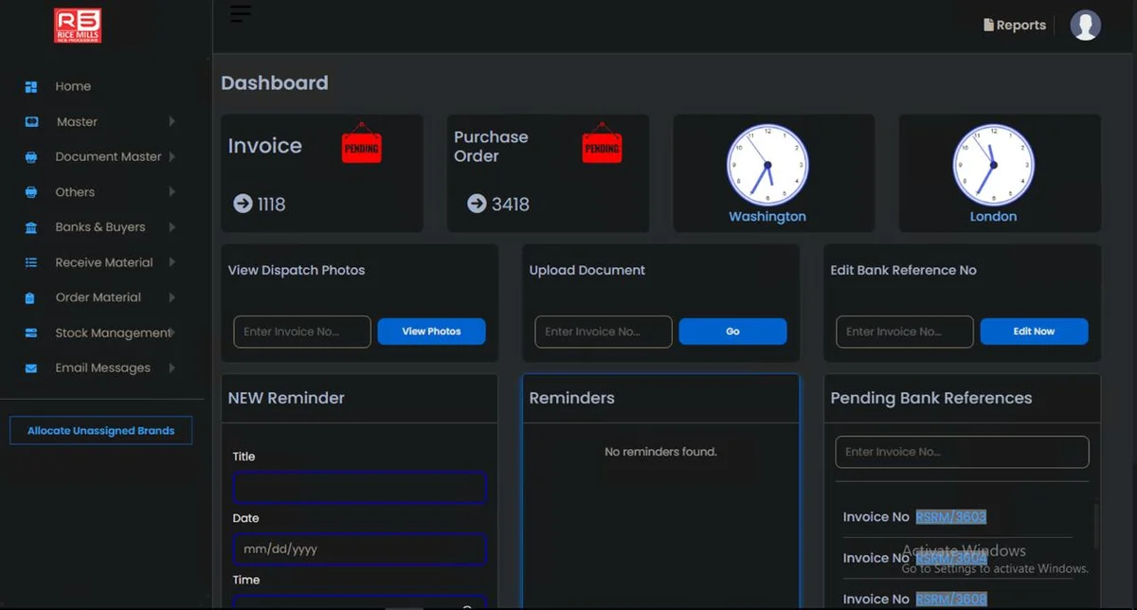Click the View Photos button

431,332
